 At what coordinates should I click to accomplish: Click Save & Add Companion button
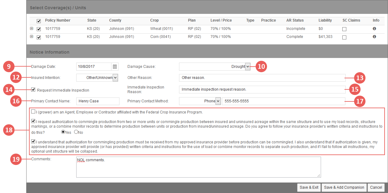point(344,187)
